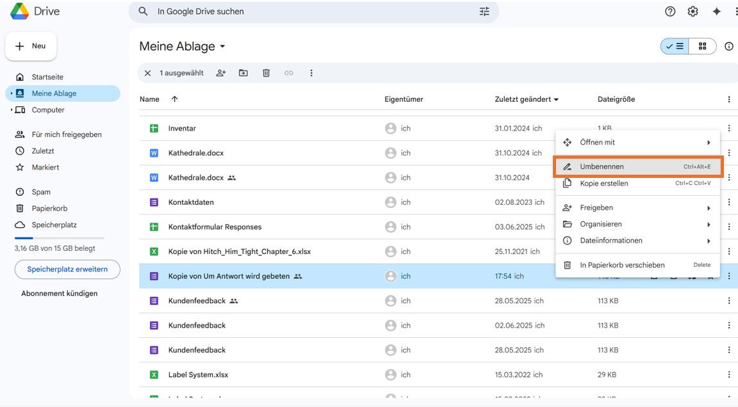Screen dimensions: 738x407
Task: Click the Neu button
Action: point(31,46)
